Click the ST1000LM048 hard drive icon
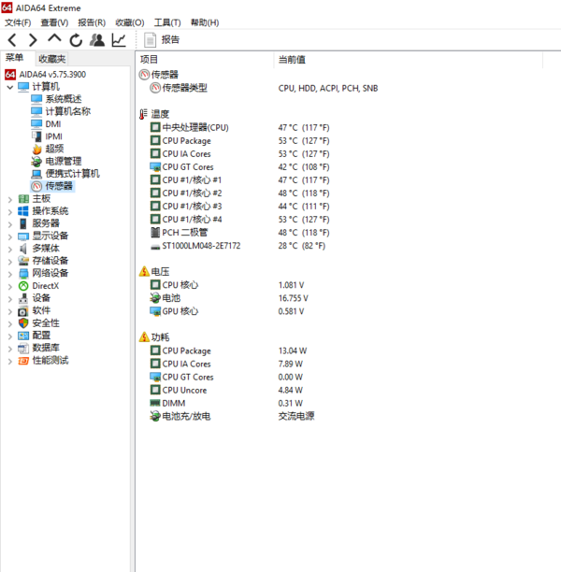 coord(155,247)
